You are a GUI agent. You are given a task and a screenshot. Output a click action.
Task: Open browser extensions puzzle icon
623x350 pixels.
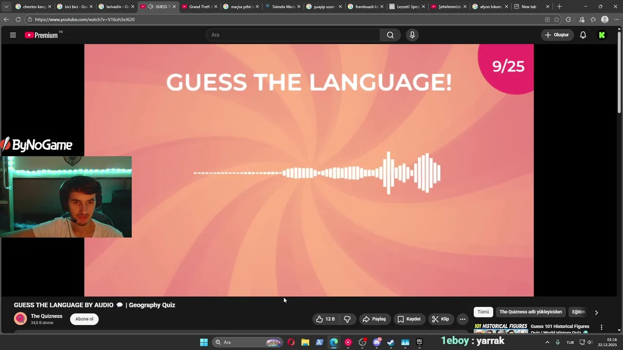coord(568,19)
